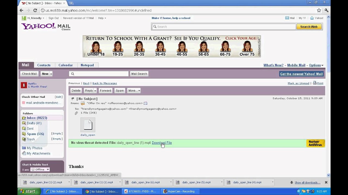The image size is (348, 195).
Task: Click the Spam folder icon
Action: click(x=24, y=134)
